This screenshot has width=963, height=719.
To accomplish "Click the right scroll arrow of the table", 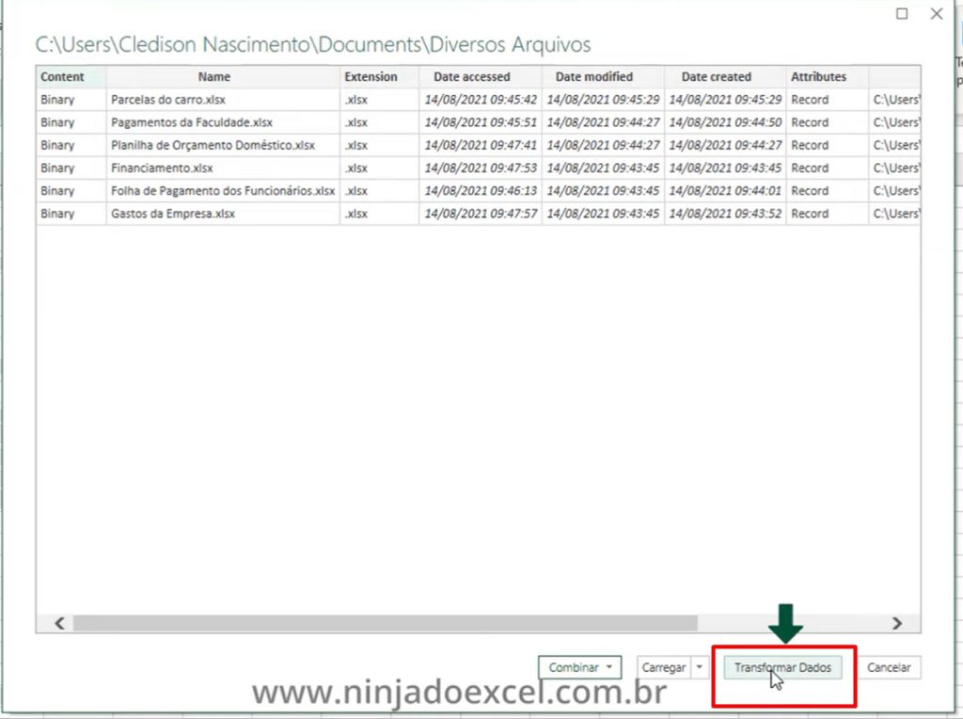I will click(x=896, y=623).
